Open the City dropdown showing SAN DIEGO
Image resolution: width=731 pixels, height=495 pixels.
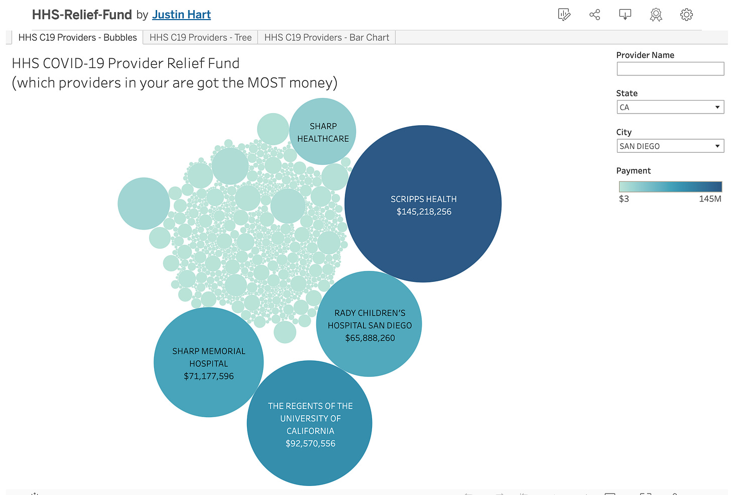(x=670, y=146)
